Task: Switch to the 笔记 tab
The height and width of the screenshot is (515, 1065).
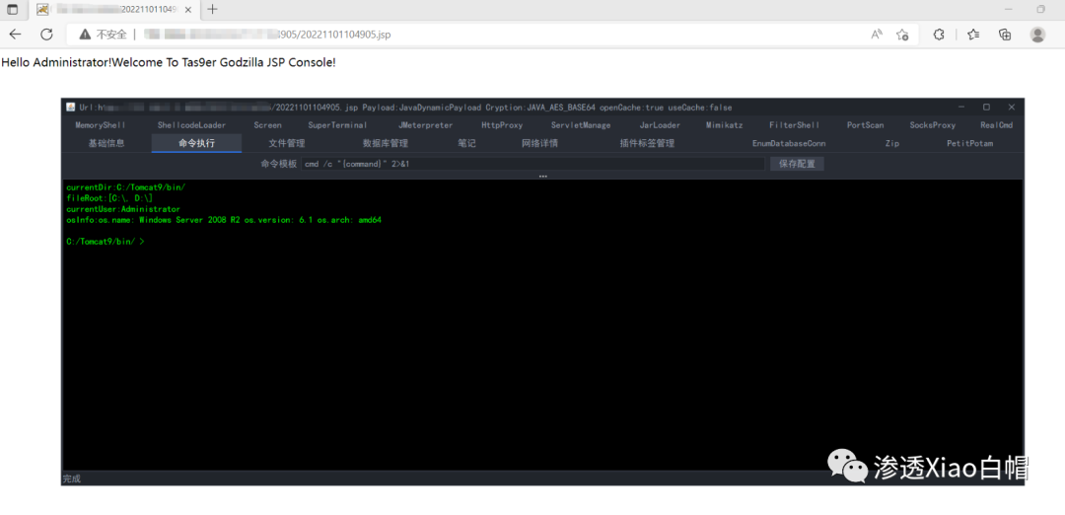Action: (466, 143)
